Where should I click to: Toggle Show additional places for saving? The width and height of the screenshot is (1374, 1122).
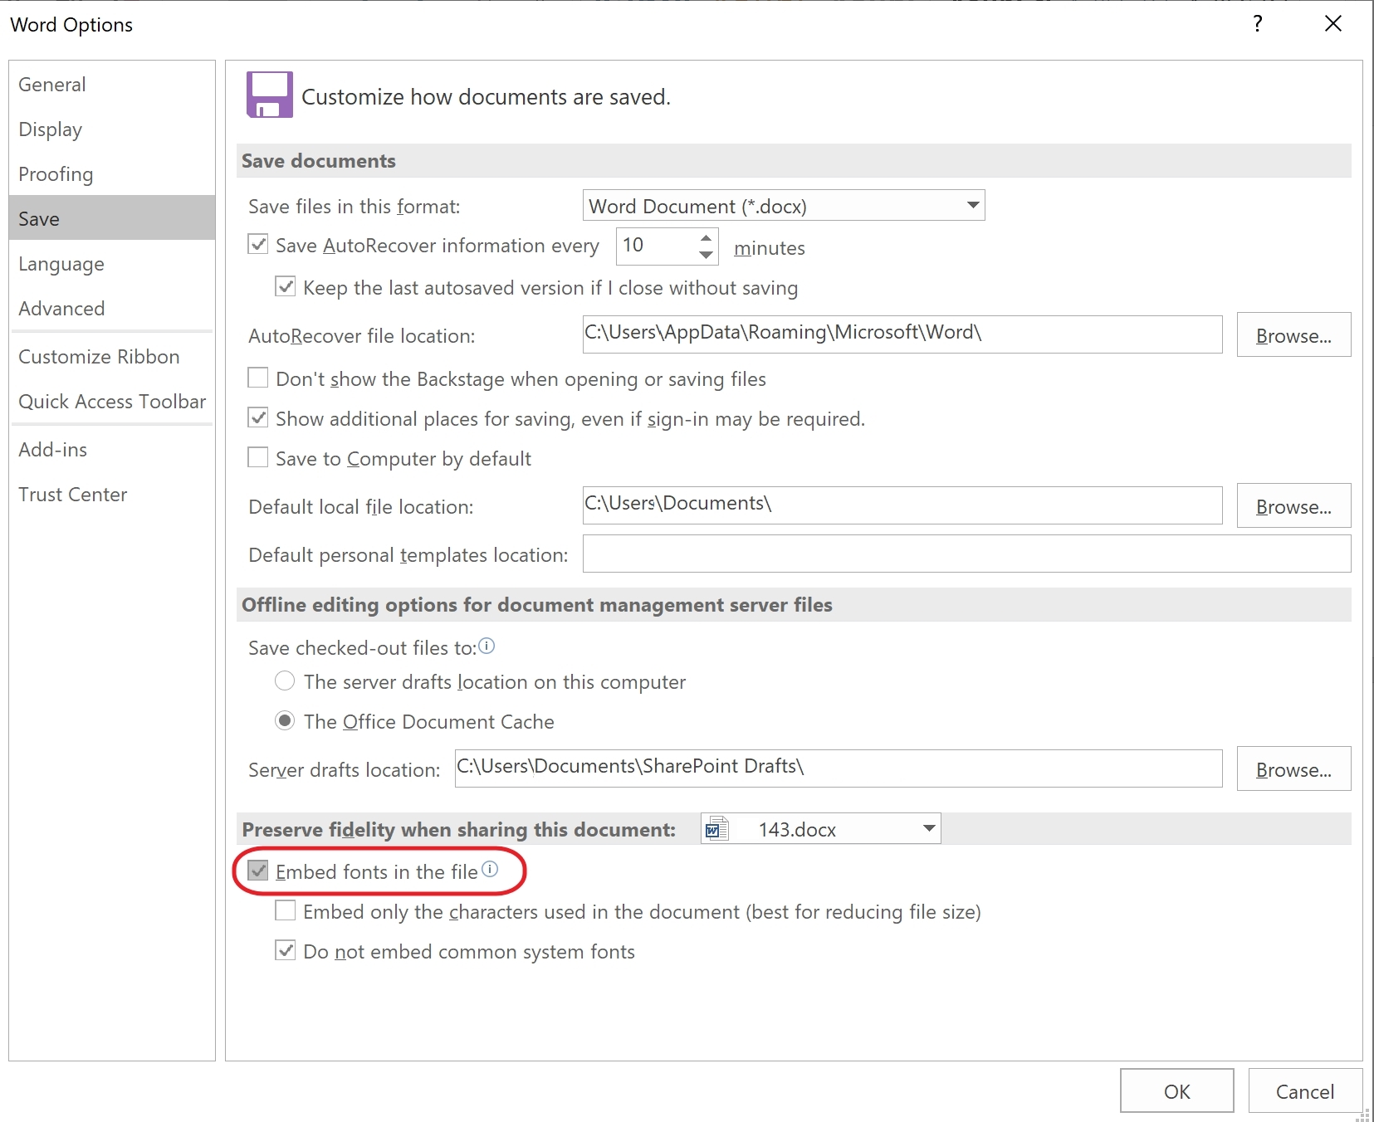(x=258, y=417)
